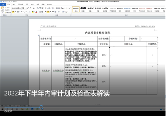Apply distributed alignment to paragraph
The image size is (166, 116).
tap(55, 12)
